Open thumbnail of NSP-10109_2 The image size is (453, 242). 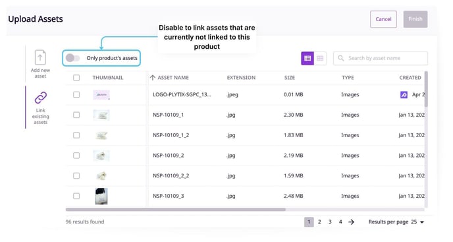101,156
